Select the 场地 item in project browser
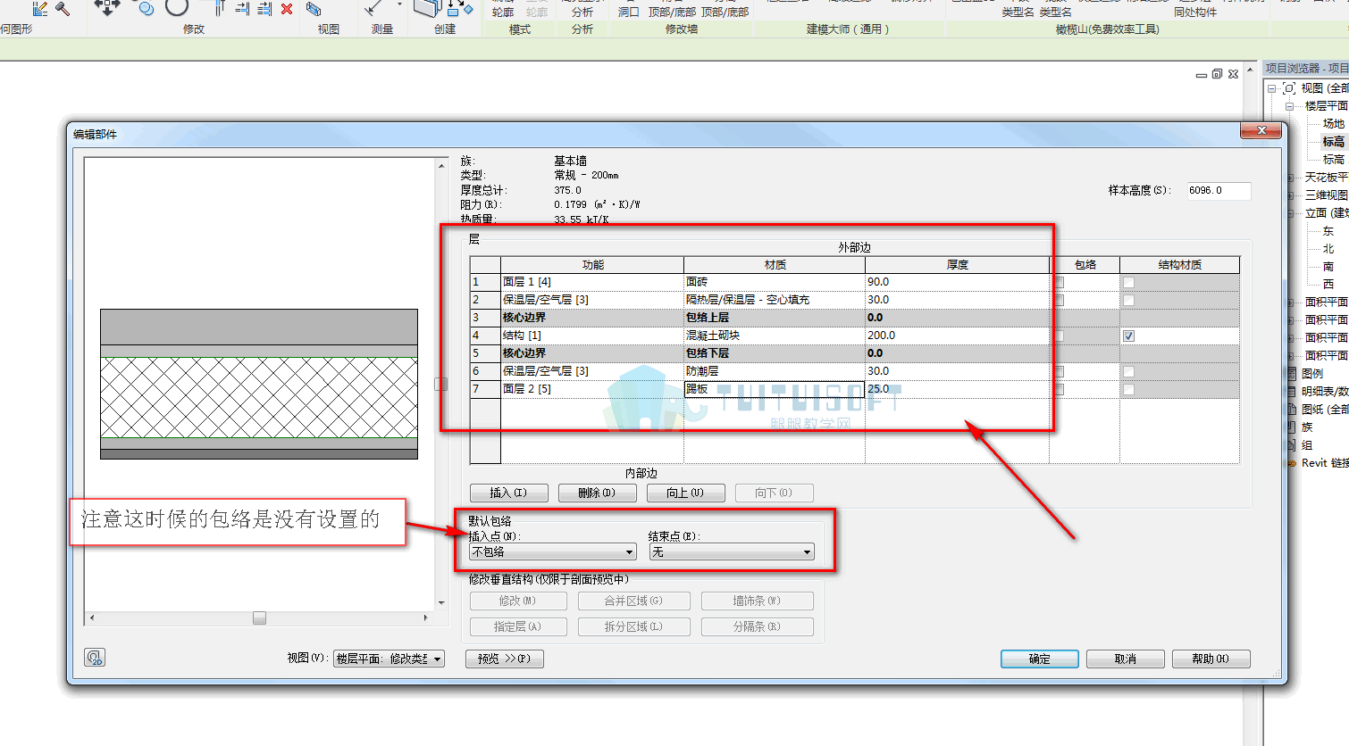 [1334, 124]
